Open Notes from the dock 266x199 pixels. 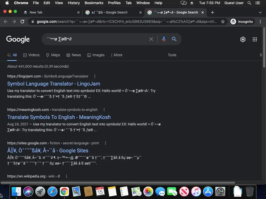[x=112, y=192]
